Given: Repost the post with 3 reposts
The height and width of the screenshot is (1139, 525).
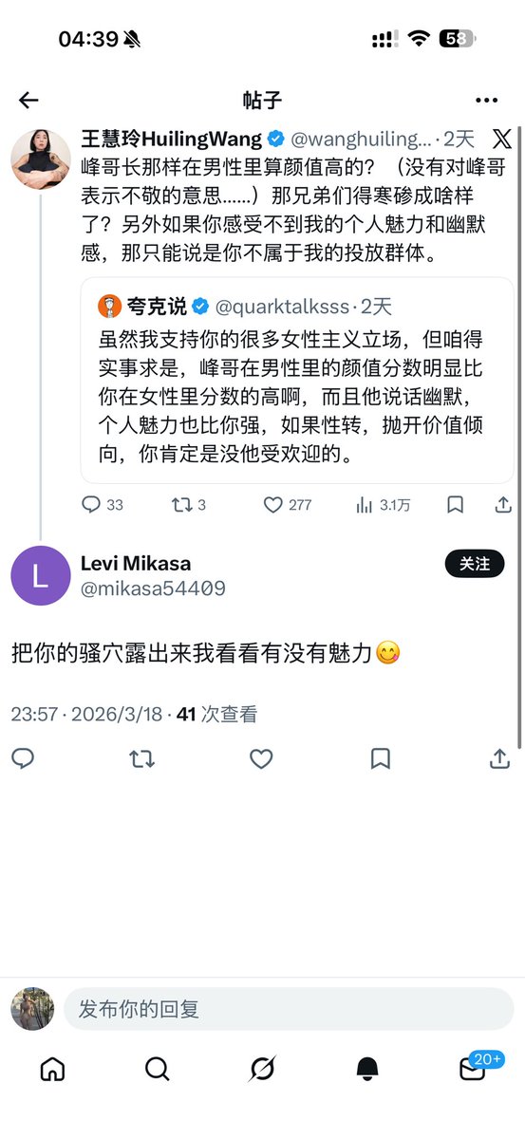Looking at the screenshot, I should point(189,505).
